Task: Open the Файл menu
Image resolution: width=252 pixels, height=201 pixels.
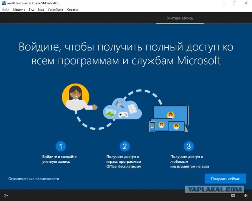Action: (x=6, y=9)
